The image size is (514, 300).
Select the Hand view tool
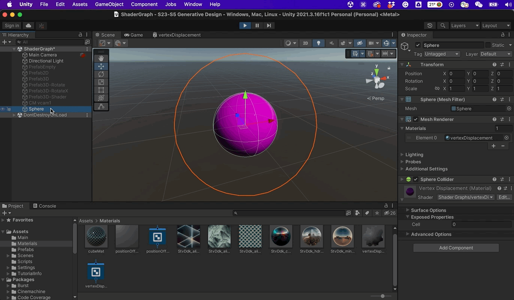pyautogui.click(x=101, y=58)
